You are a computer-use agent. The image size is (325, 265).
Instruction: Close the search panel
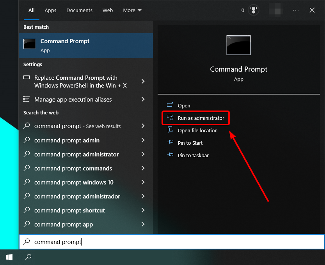tap(312, 10)
